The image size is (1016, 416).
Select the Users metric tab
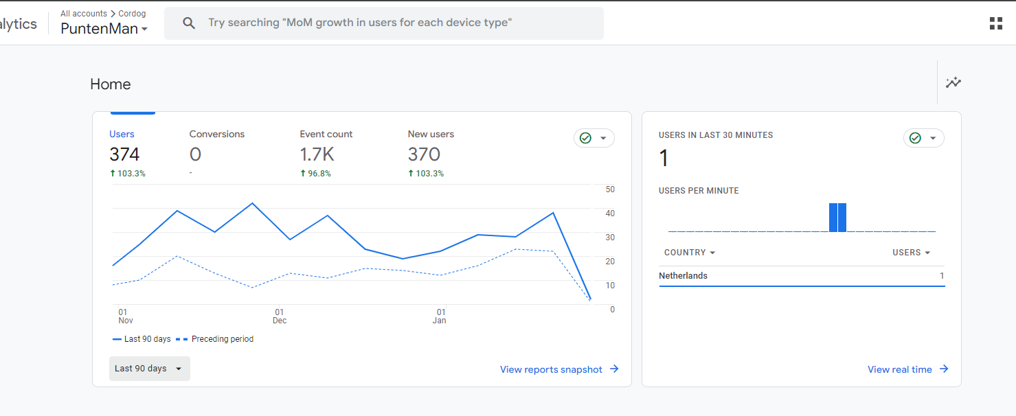coord(128,154)
